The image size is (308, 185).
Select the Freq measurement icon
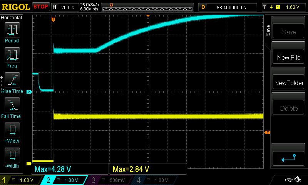12,55
